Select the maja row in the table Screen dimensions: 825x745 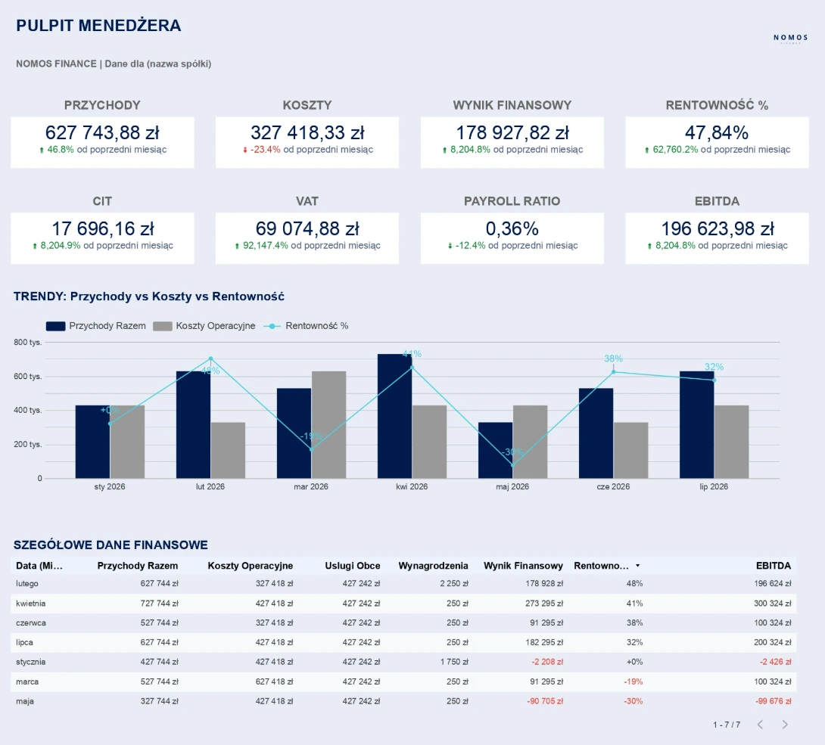pos(25,701)
